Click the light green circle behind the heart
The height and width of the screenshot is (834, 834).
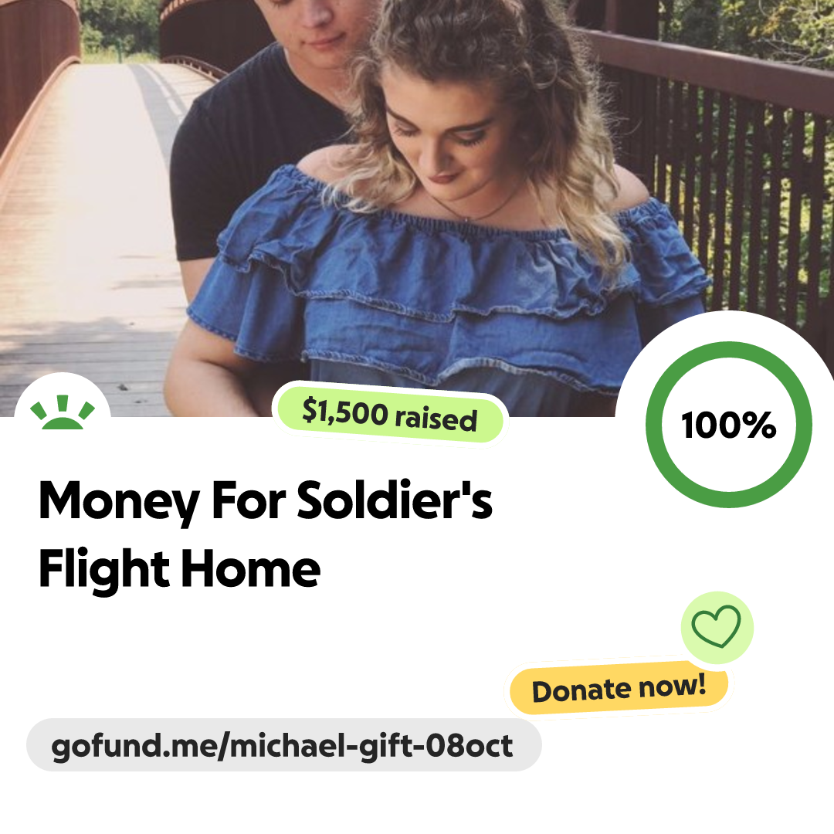[717, 627]
